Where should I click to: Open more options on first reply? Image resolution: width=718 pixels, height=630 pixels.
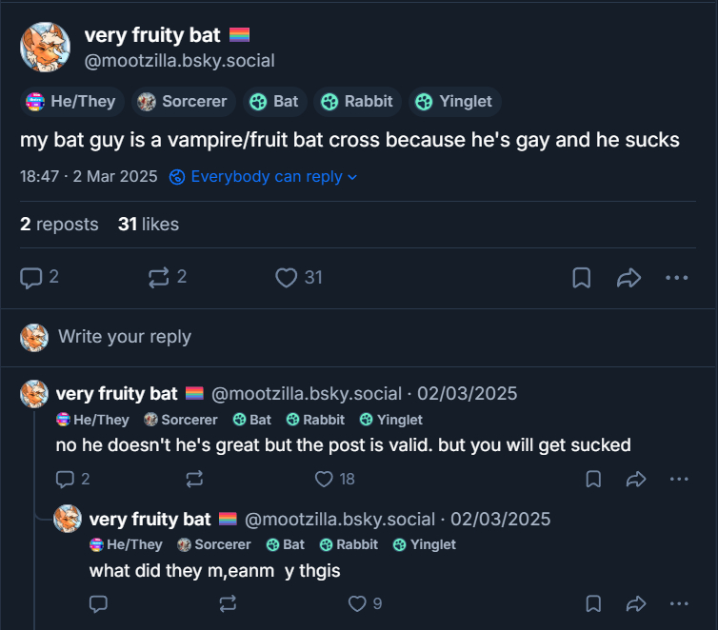678,479
